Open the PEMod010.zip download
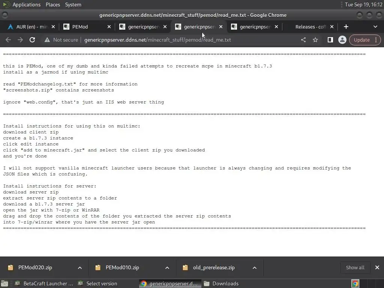The width and height of the screenshot is (384, 288). [x=122, y=267]
